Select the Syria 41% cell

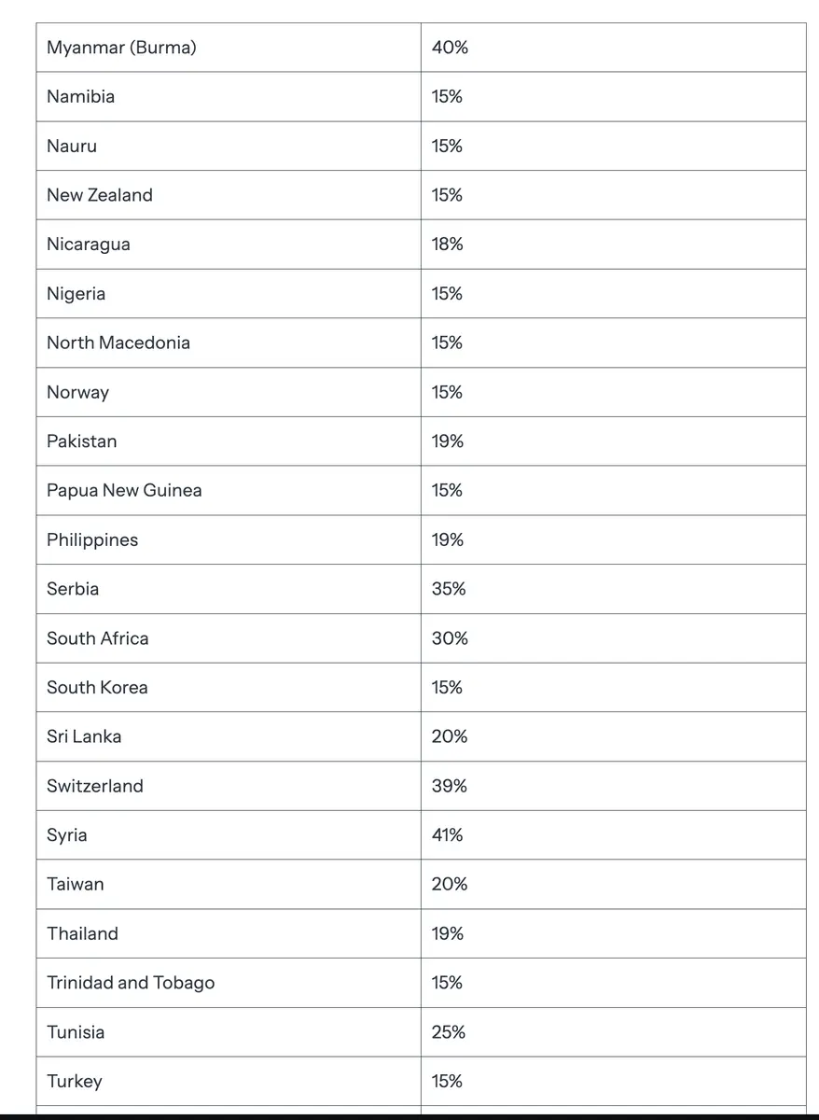614,835
